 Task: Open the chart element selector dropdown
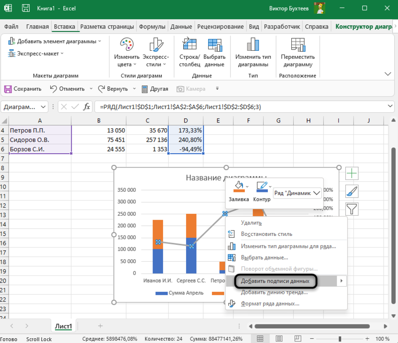point(297,193)
